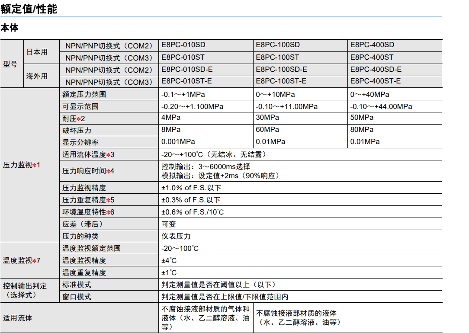Screen dimensions: 469x333
Task: Click the 0.01MPa value under E8PC-100SD
Action: click(x=270, y=142)
